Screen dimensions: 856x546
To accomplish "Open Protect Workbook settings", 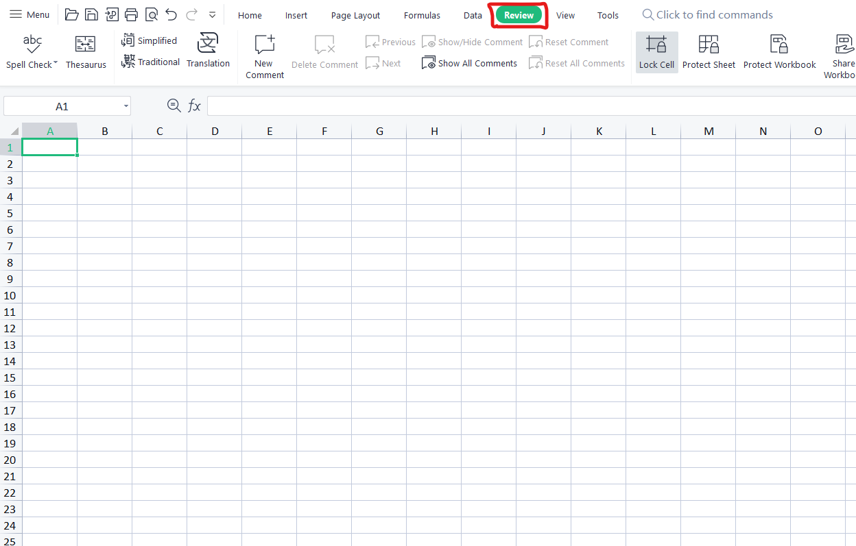I will (x=779, y=51).
